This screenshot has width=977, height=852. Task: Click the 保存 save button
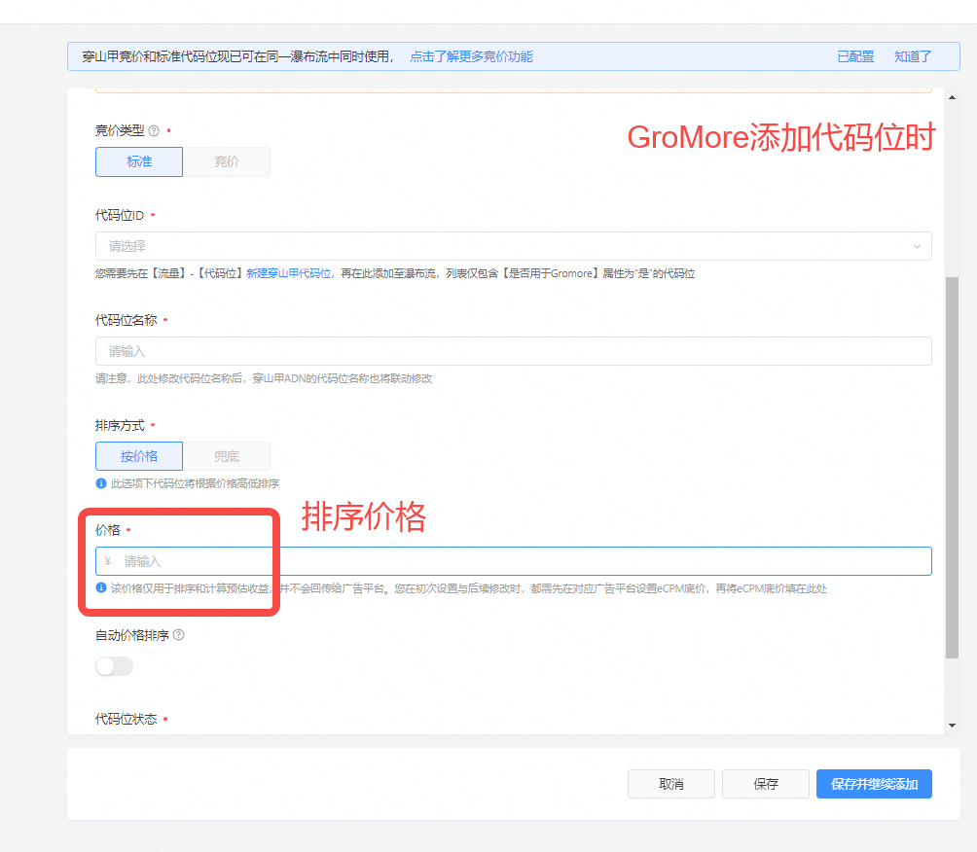pyautogui.click(x=765, y=784)
